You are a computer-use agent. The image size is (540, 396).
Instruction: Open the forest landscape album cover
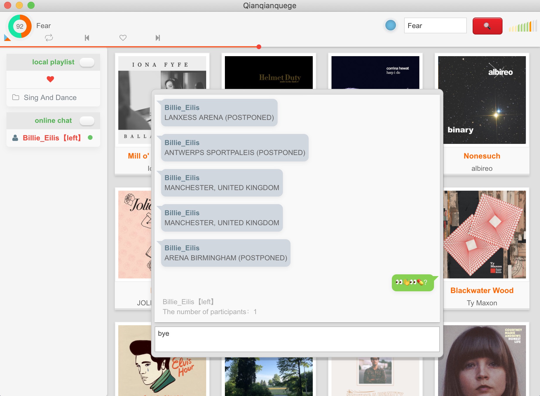(269, 377)
